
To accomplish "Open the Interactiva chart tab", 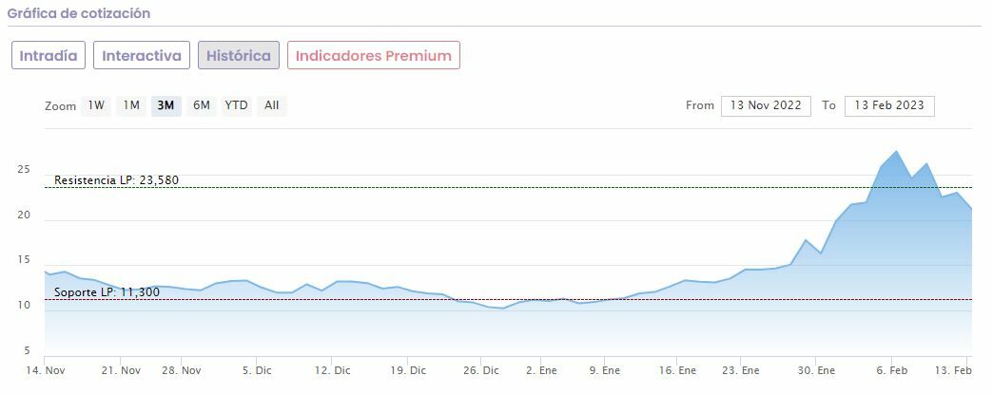I will [142, 55].
